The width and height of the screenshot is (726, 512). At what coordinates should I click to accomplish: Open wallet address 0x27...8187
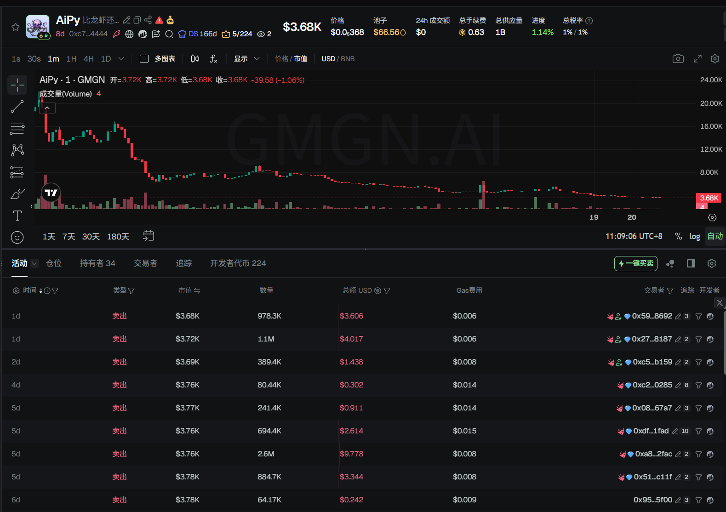coord(652,339)
